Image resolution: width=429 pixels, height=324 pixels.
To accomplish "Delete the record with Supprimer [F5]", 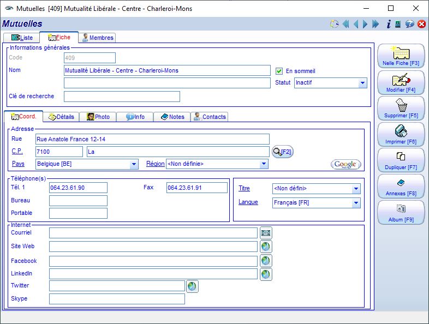I will point(401,109).
